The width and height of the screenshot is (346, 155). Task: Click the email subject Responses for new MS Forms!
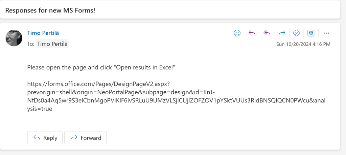(x=50, y=10)
